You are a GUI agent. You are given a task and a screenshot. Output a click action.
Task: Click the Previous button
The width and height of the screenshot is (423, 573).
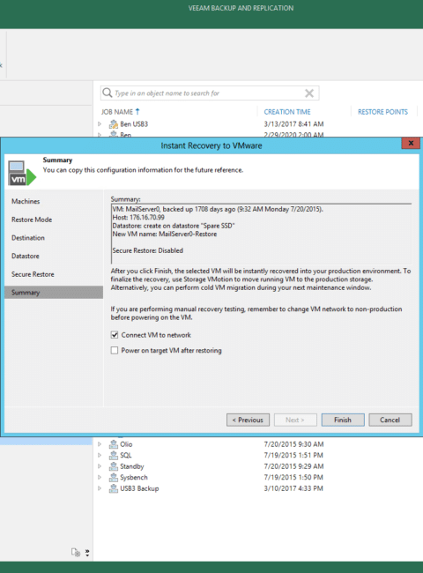coord(248,420)
